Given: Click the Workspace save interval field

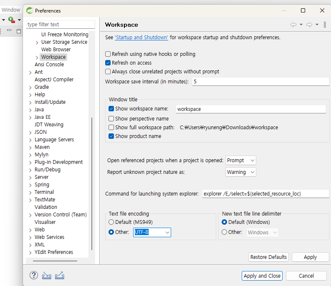Looking at the screenshot, I should coord(260,81).
